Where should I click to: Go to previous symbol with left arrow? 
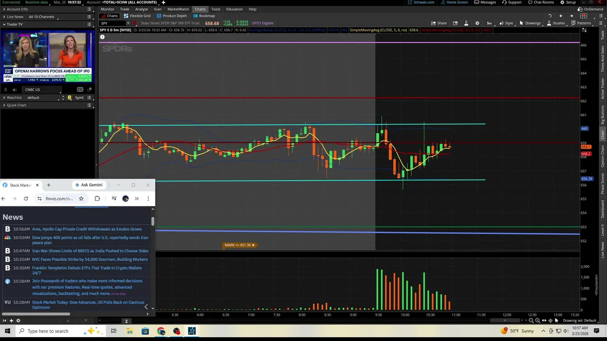pyautogui.click(x=561, y=16)
